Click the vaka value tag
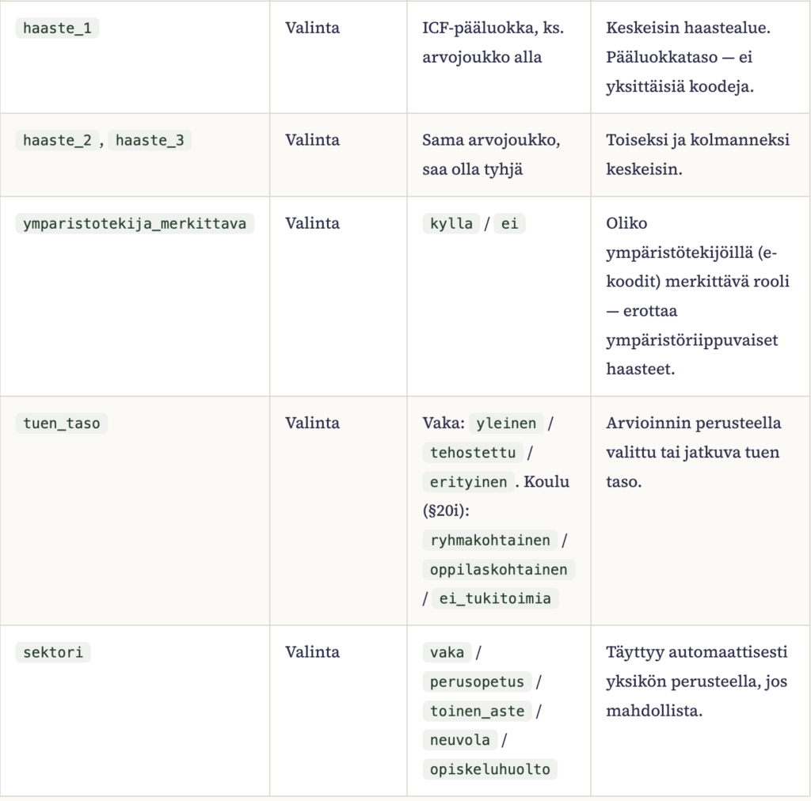811x801 pixels. pos(447,652)
